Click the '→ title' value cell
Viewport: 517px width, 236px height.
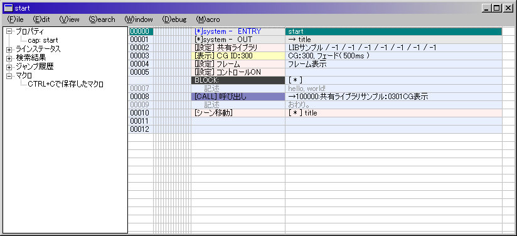(x=393, y=40)
